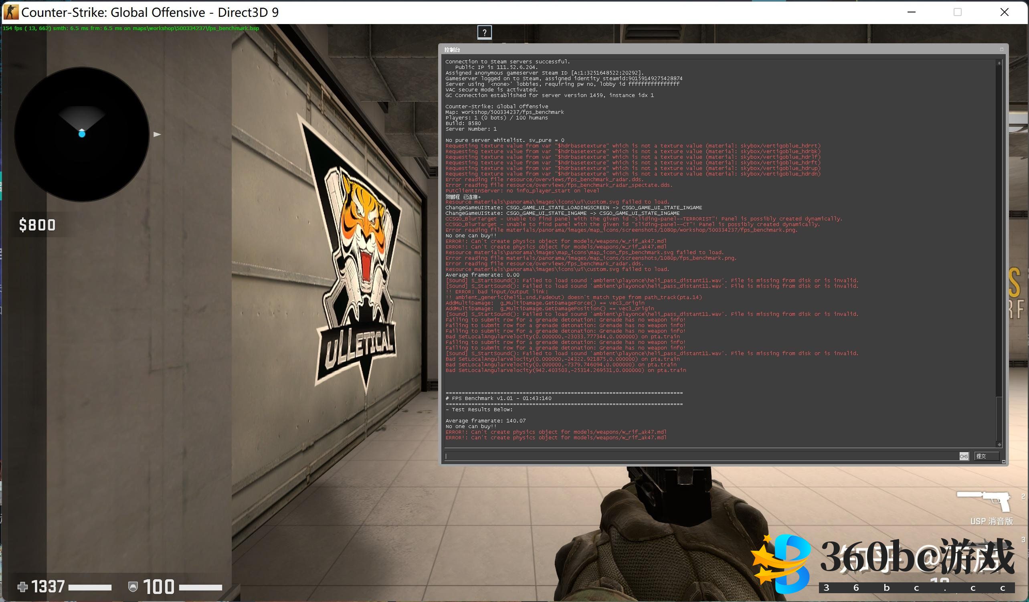Click the question mark icon above console
1029x602 pixels.
tap(484, 32)
